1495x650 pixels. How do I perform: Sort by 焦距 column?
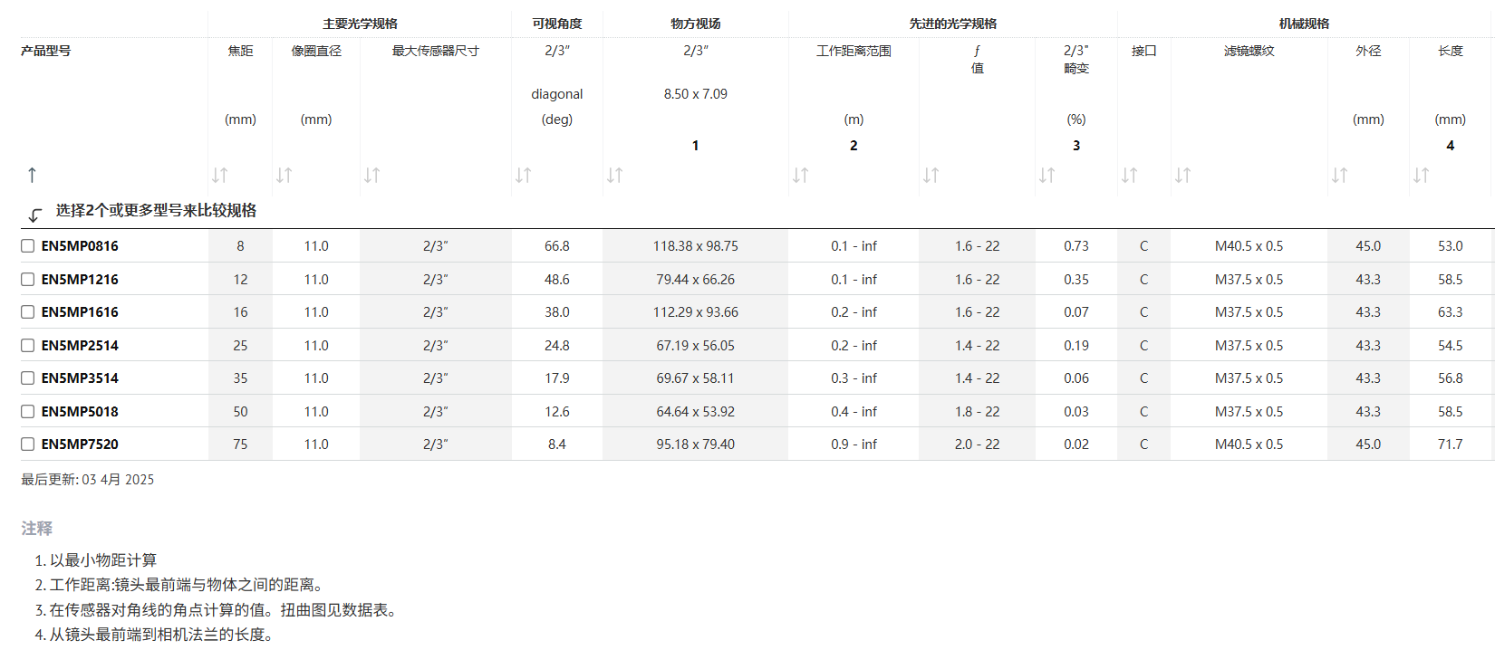tap(220, 175)
